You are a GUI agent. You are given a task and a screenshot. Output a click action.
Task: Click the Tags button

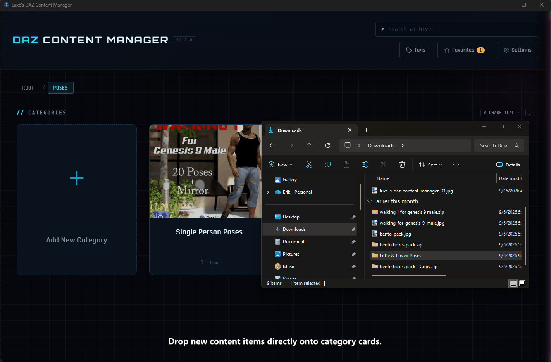416,50
